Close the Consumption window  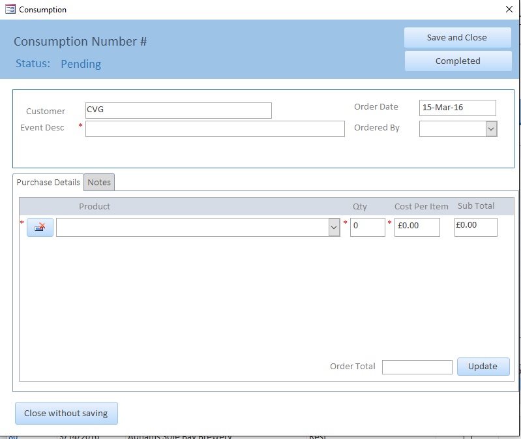(509, 10)
